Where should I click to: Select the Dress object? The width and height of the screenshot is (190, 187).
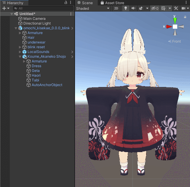[36, 66]
